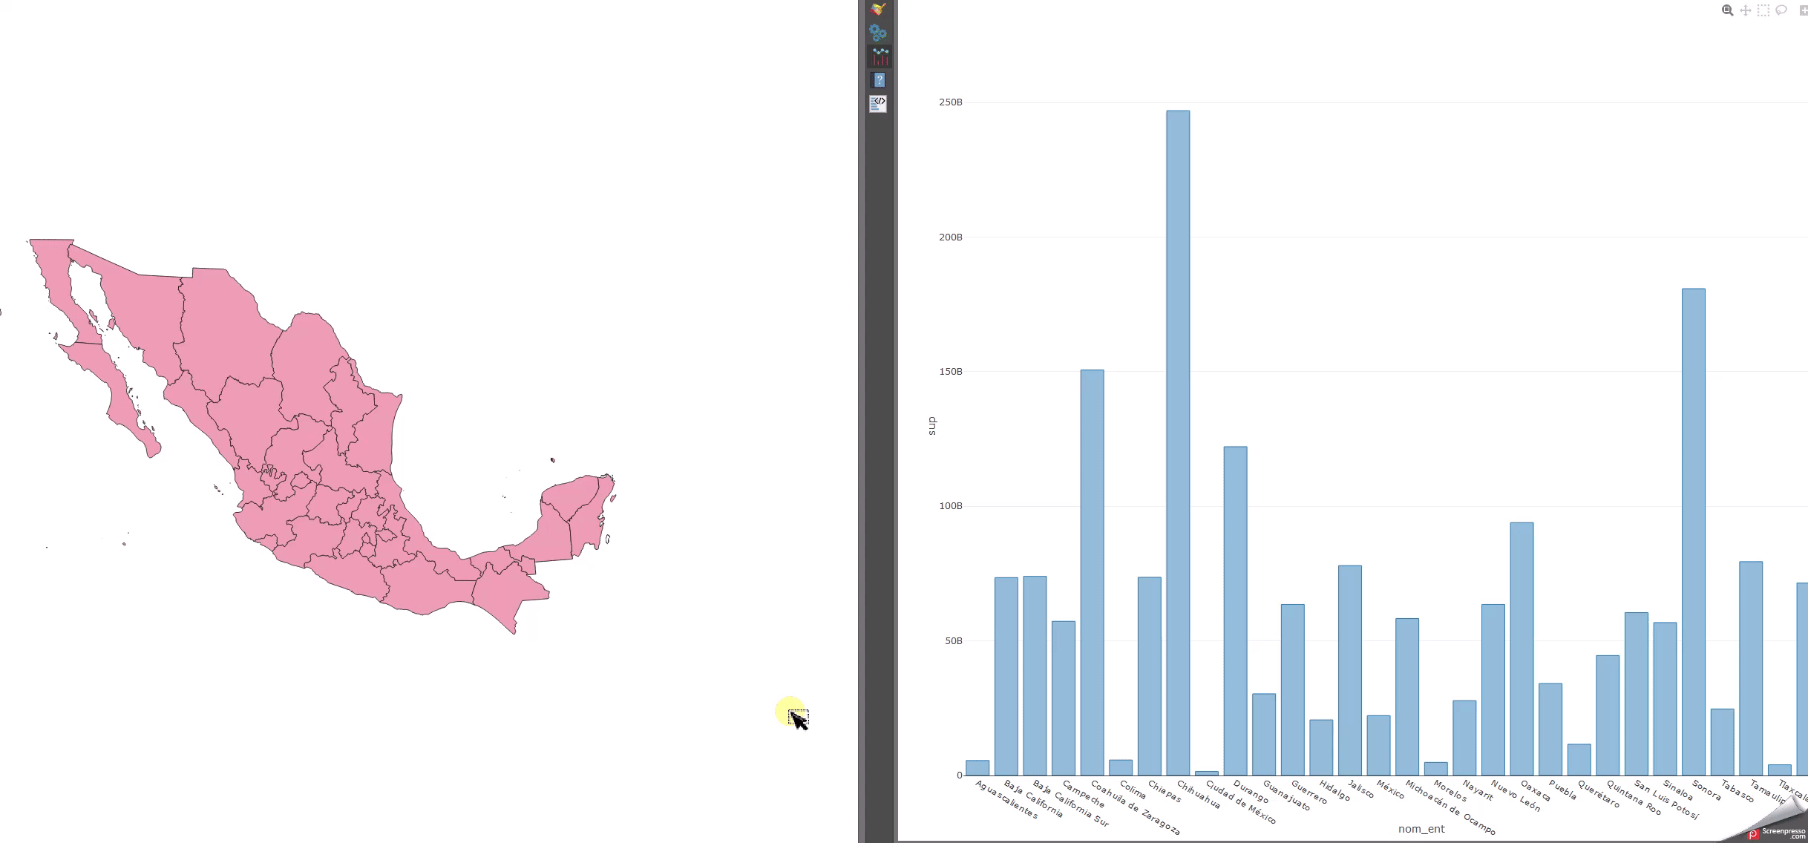The image size is (1808, 843).
Task: Open the gears processing tool in sidebar
Action: point(879,32)
